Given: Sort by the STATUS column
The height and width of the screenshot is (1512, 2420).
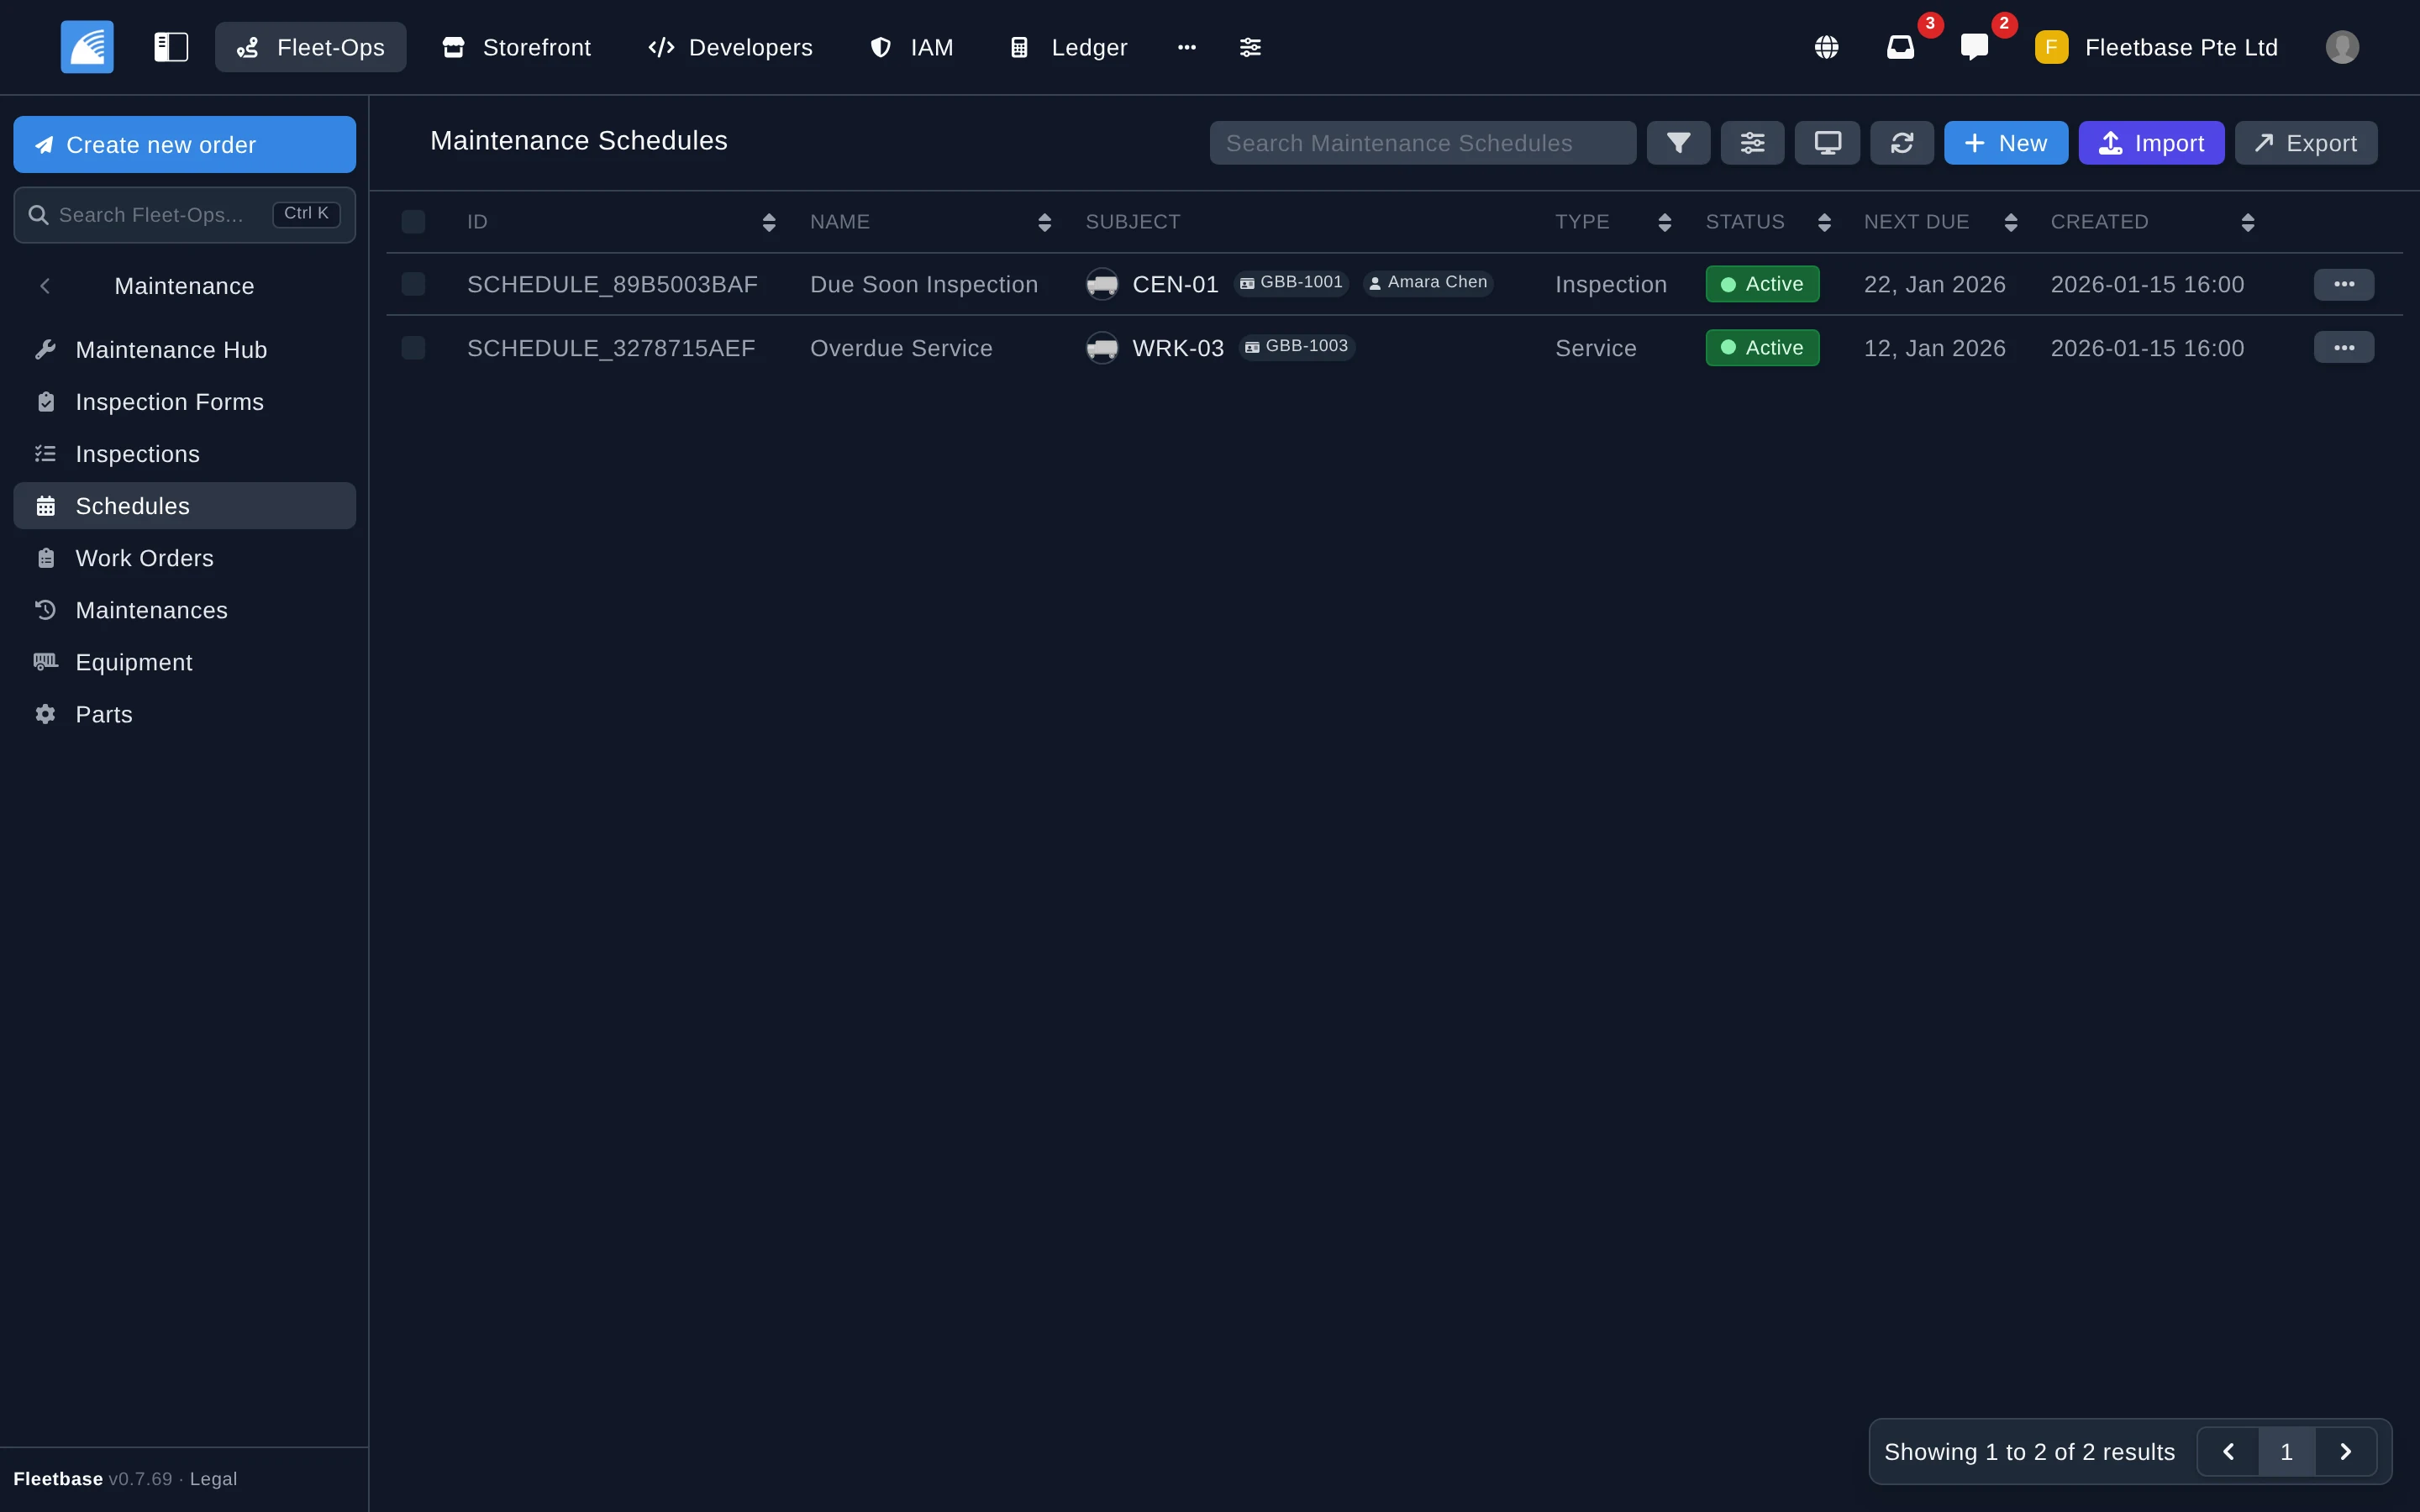Looking at the screenshot, I should [x=1824, y=222].
